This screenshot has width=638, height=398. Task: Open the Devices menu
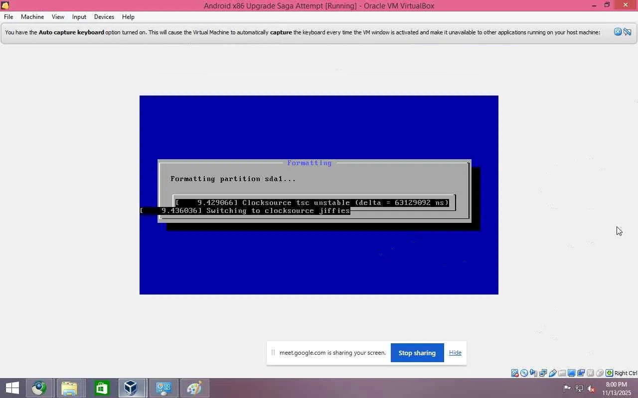point(104,17)
